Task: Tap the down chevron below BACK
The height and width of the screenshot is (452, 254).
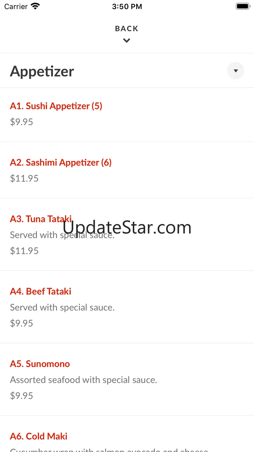Action: pos(127,40)
